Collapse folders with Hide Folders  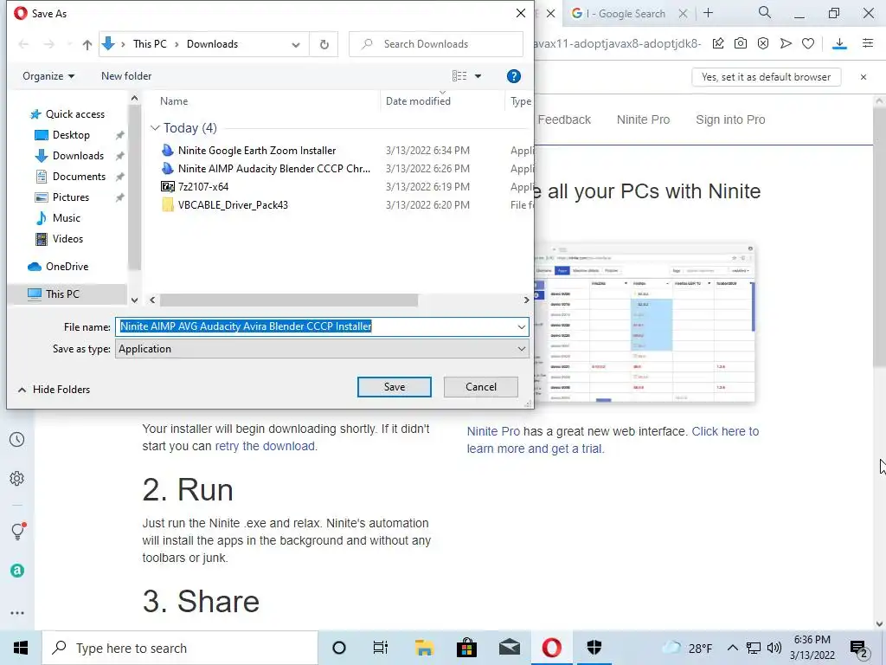[55, 390]
